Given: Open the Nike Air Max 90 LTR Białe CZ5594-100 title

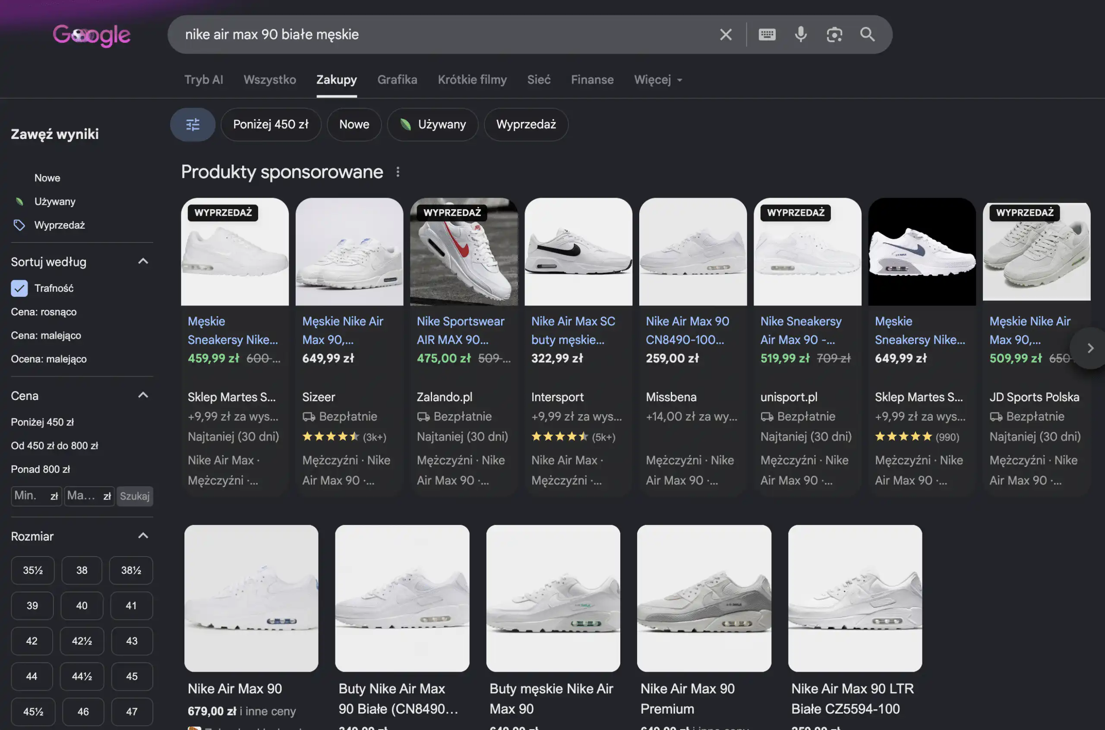Looking at the screenshot, I should click(852, 699).
